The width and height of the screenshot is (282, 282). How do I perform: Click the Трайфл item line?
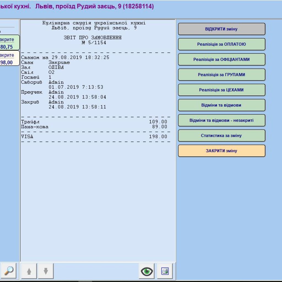(94, 122)
